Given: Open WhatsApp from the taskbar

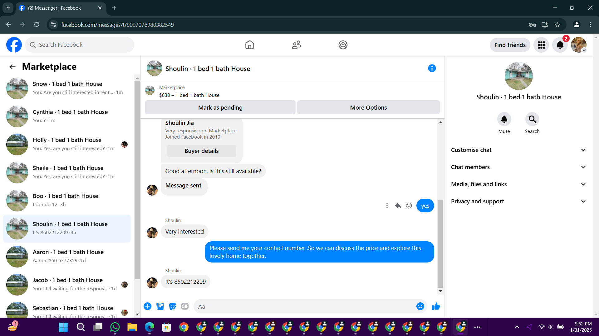Looking at the screenshot, I should point(115,327).
